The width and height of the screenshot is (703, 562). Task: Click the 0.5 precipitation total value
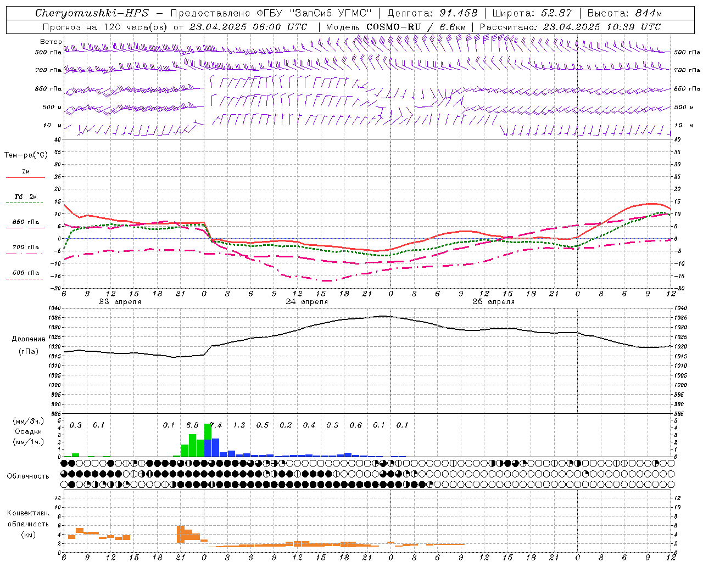pyautogui.click(x=263, y=425)
